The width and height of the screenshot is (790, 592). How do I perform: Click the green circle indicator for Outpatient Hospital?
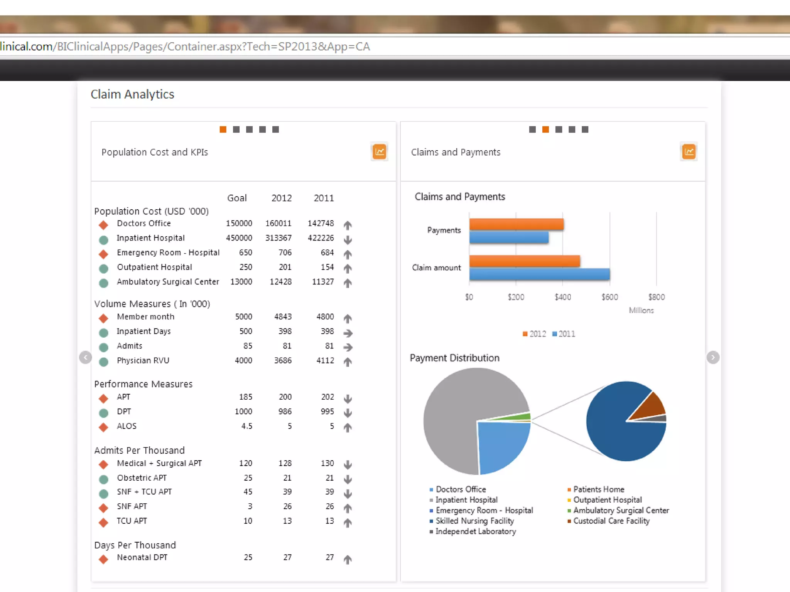103,268
